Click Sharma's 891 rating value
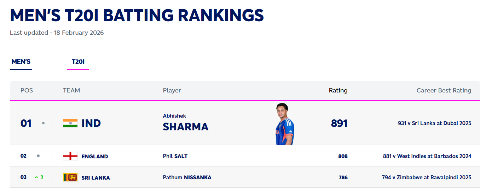Image resolution: width=498 pixels, height=192 pixels. (339, 123)
